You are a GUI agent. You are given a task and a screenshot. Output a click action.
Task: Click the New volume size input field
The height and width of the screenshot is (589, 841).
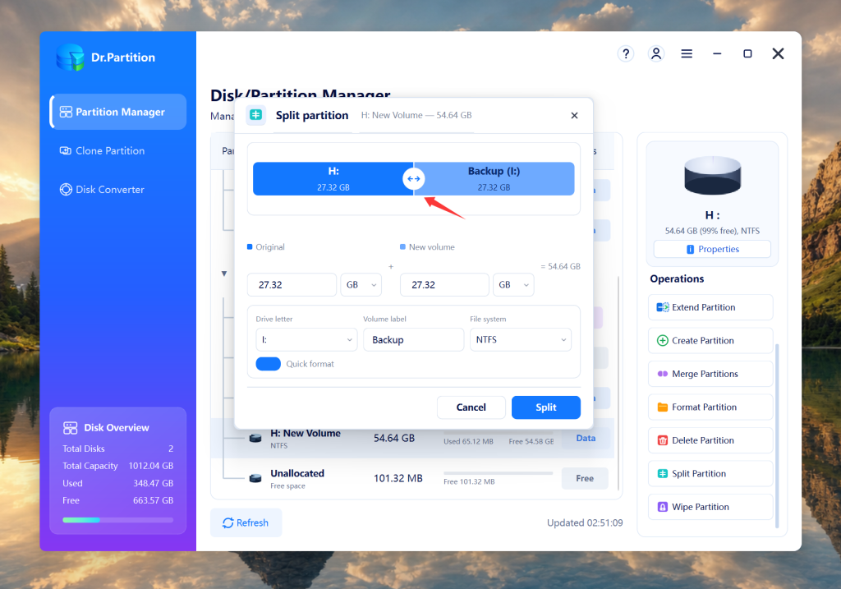click(444, 285)
